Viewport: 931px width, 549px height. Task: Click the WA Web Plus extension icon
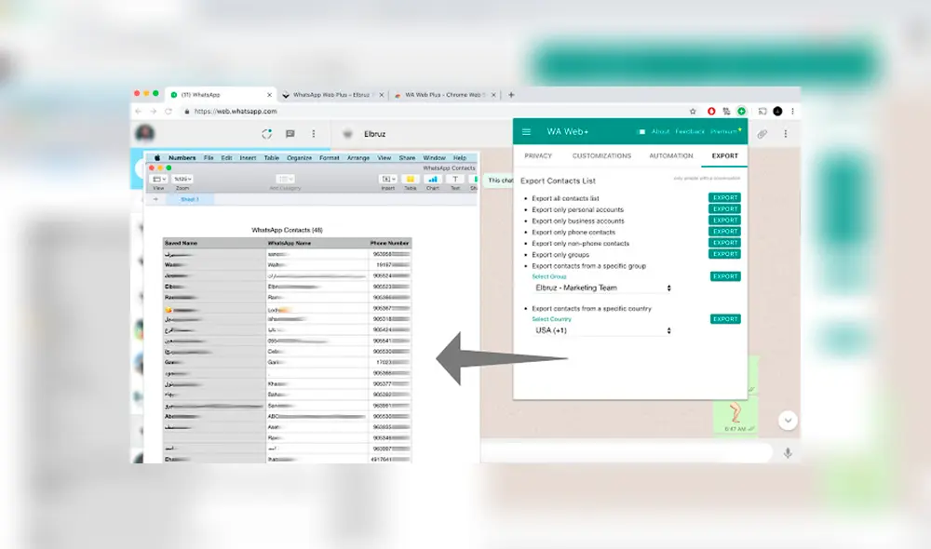pos(742,111)
